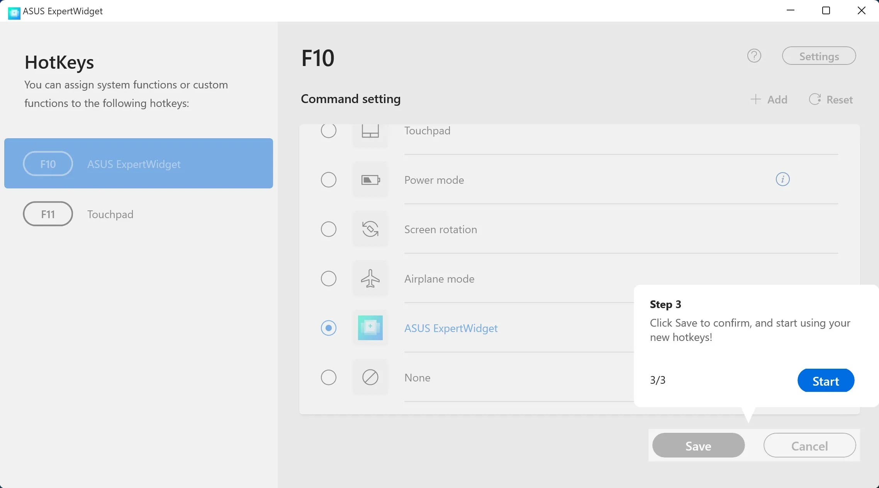
Task: Maximize the ASUS ExpertWidget window
Action: pyautogui.click(x=826, y=10)
